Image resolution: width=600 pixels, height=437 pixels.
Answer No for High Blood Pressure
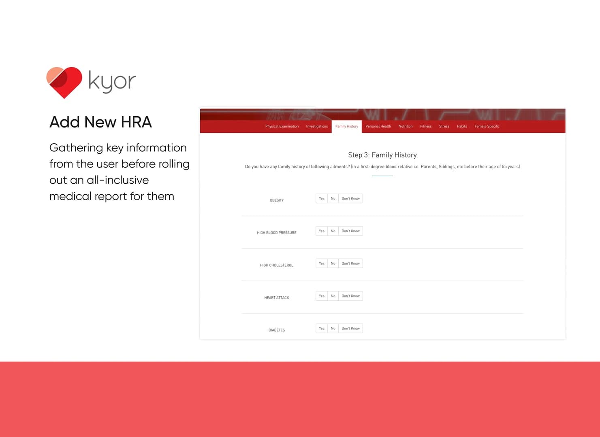[x=333, y=231]
